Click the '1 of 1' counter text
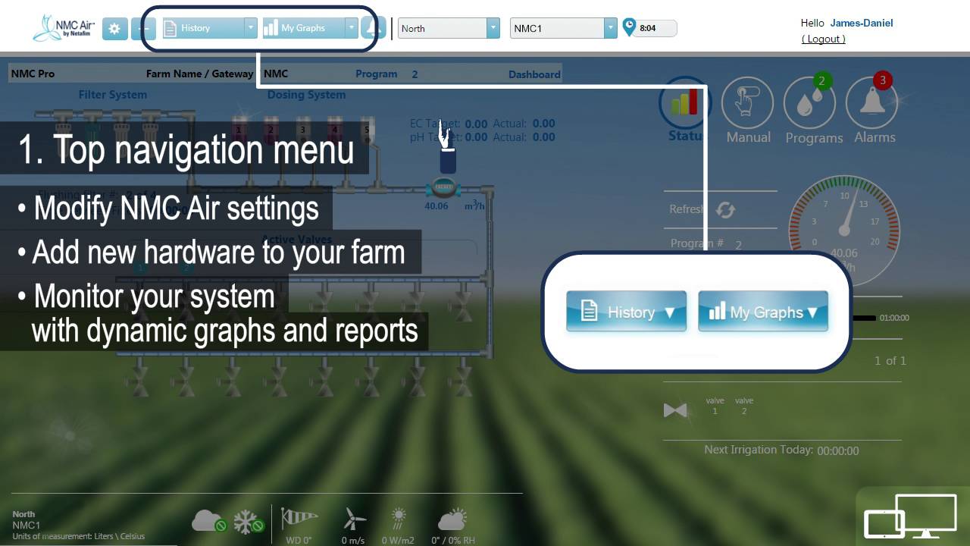This screenshot has height=546, width=970. [890, 360]
